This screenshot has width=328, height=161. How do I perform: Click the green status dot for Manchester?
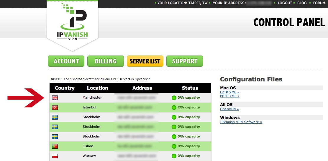pyautogui.click(x=174, y=98)
